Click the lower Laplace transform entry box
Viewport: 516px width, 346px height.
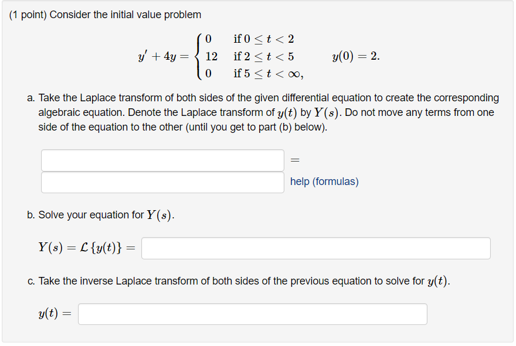(x=162, y=182)
